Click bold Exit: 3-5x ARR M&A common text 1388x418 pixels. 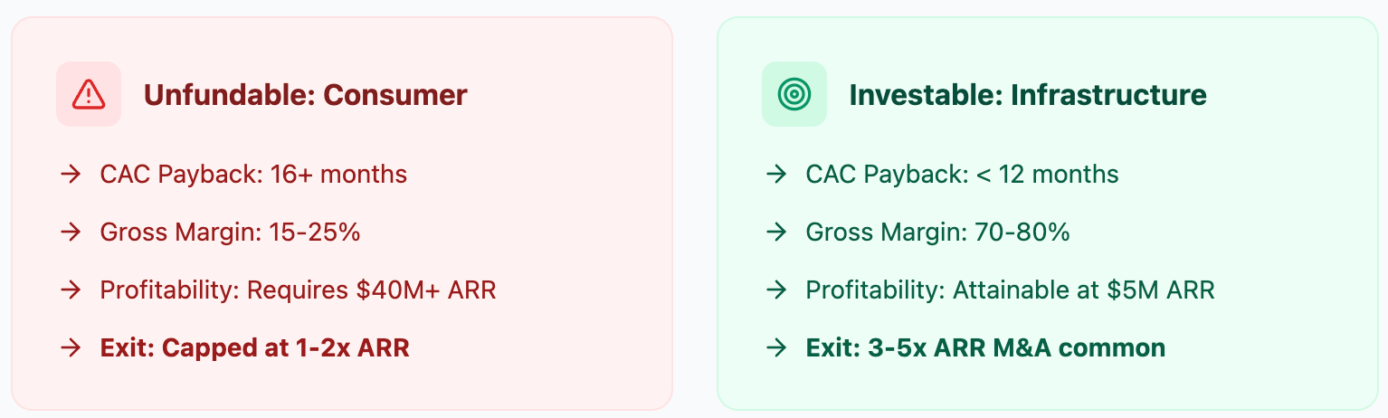click(985, 348)
